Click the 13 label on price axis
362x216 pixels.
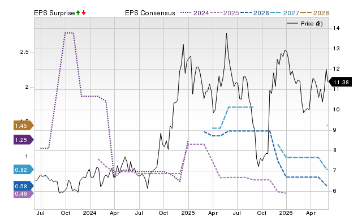337,49
